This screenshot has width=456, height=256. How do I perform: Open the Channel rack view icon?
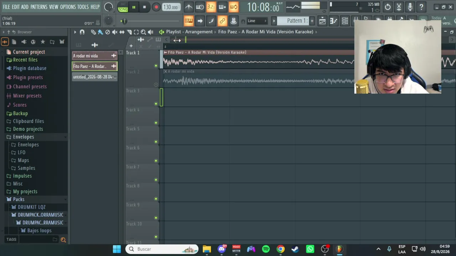[x=345, y=21]
